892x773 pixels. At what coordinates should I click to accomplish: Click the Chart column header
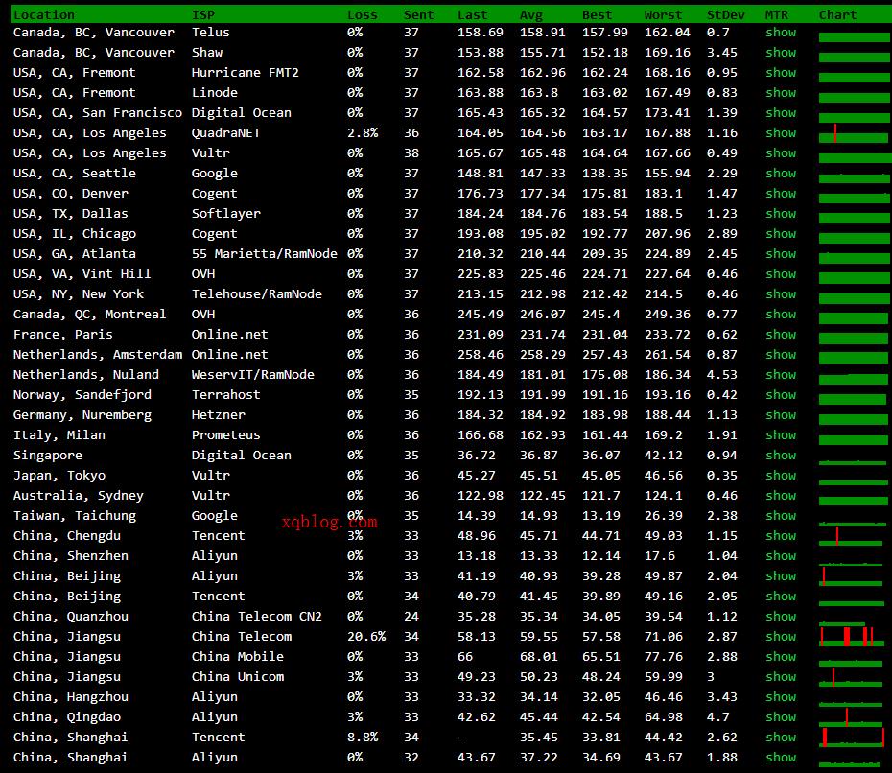[x=837, y=14]
